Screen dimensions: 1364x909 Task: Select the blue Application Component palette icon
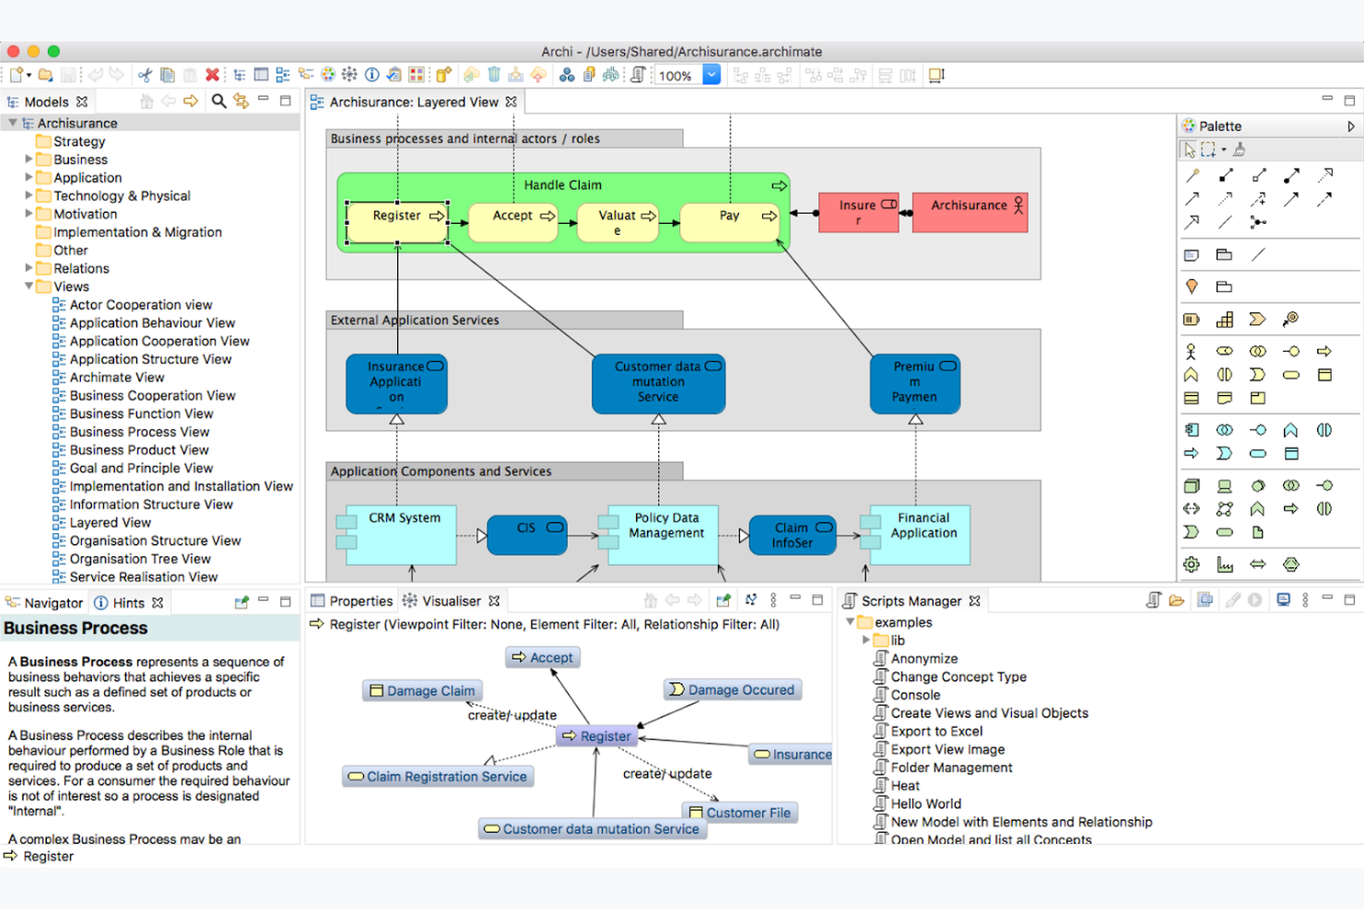tap(1191, 430)
